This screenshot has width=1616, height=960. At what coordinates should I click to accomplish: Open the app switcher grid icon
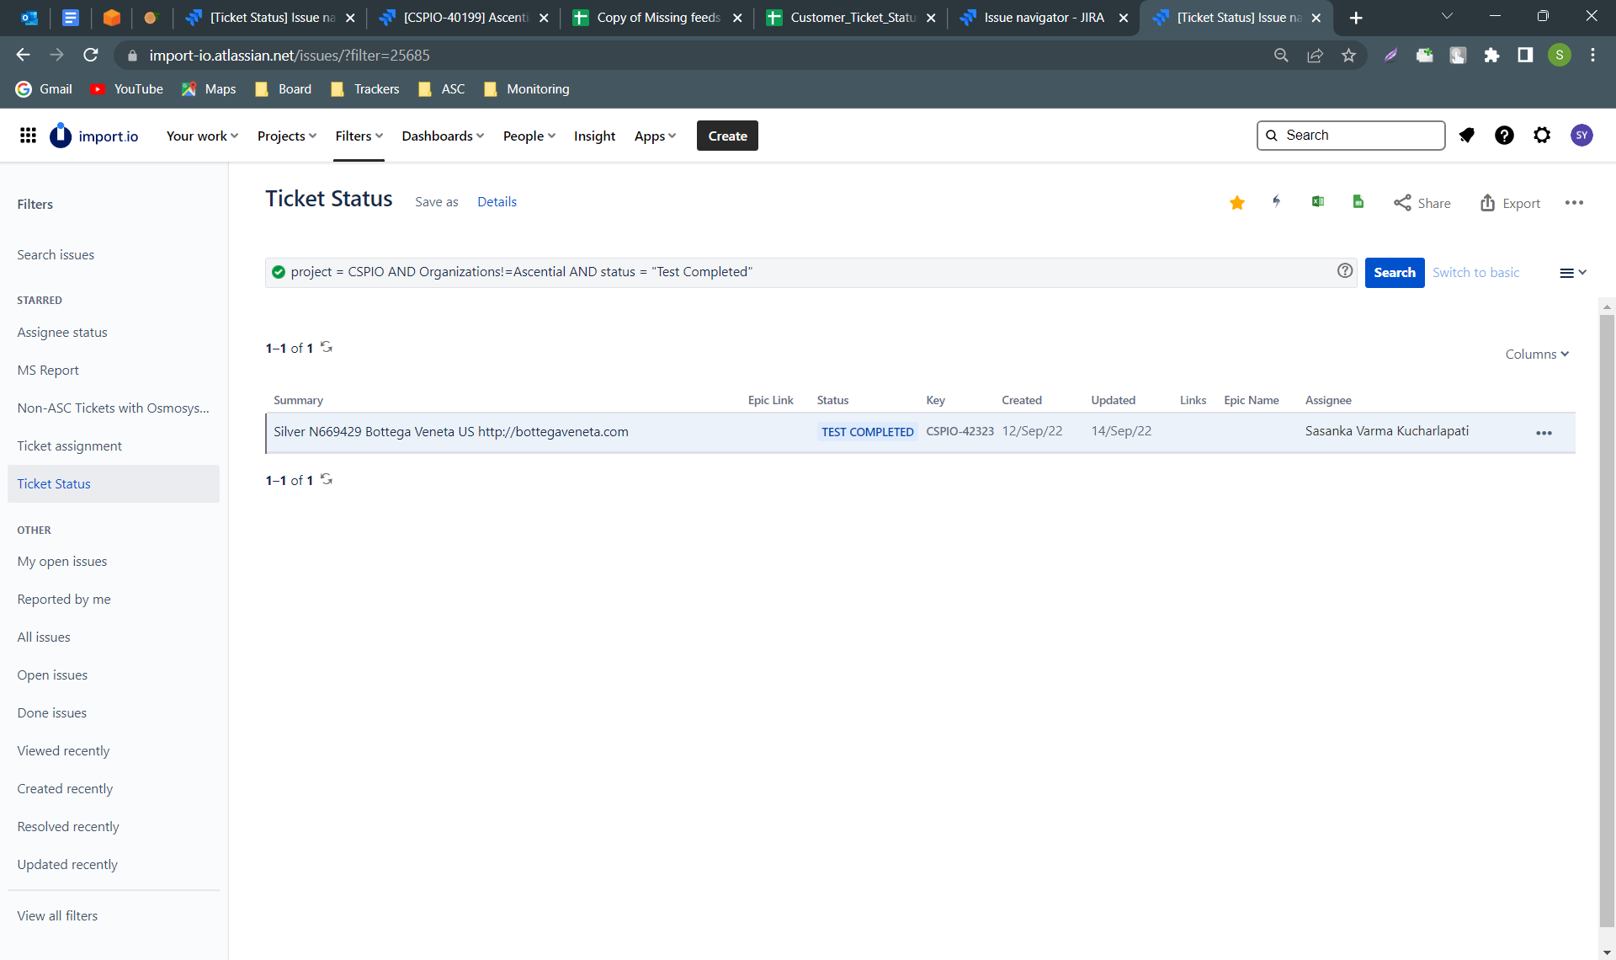click(28, 136)
